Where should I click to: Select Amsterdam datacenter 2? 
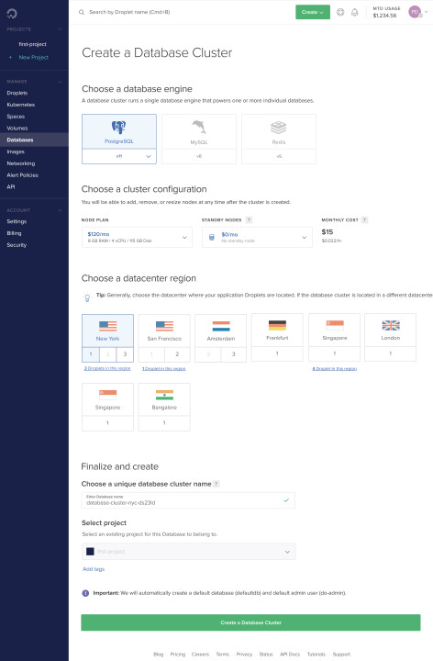click(208, 354)
